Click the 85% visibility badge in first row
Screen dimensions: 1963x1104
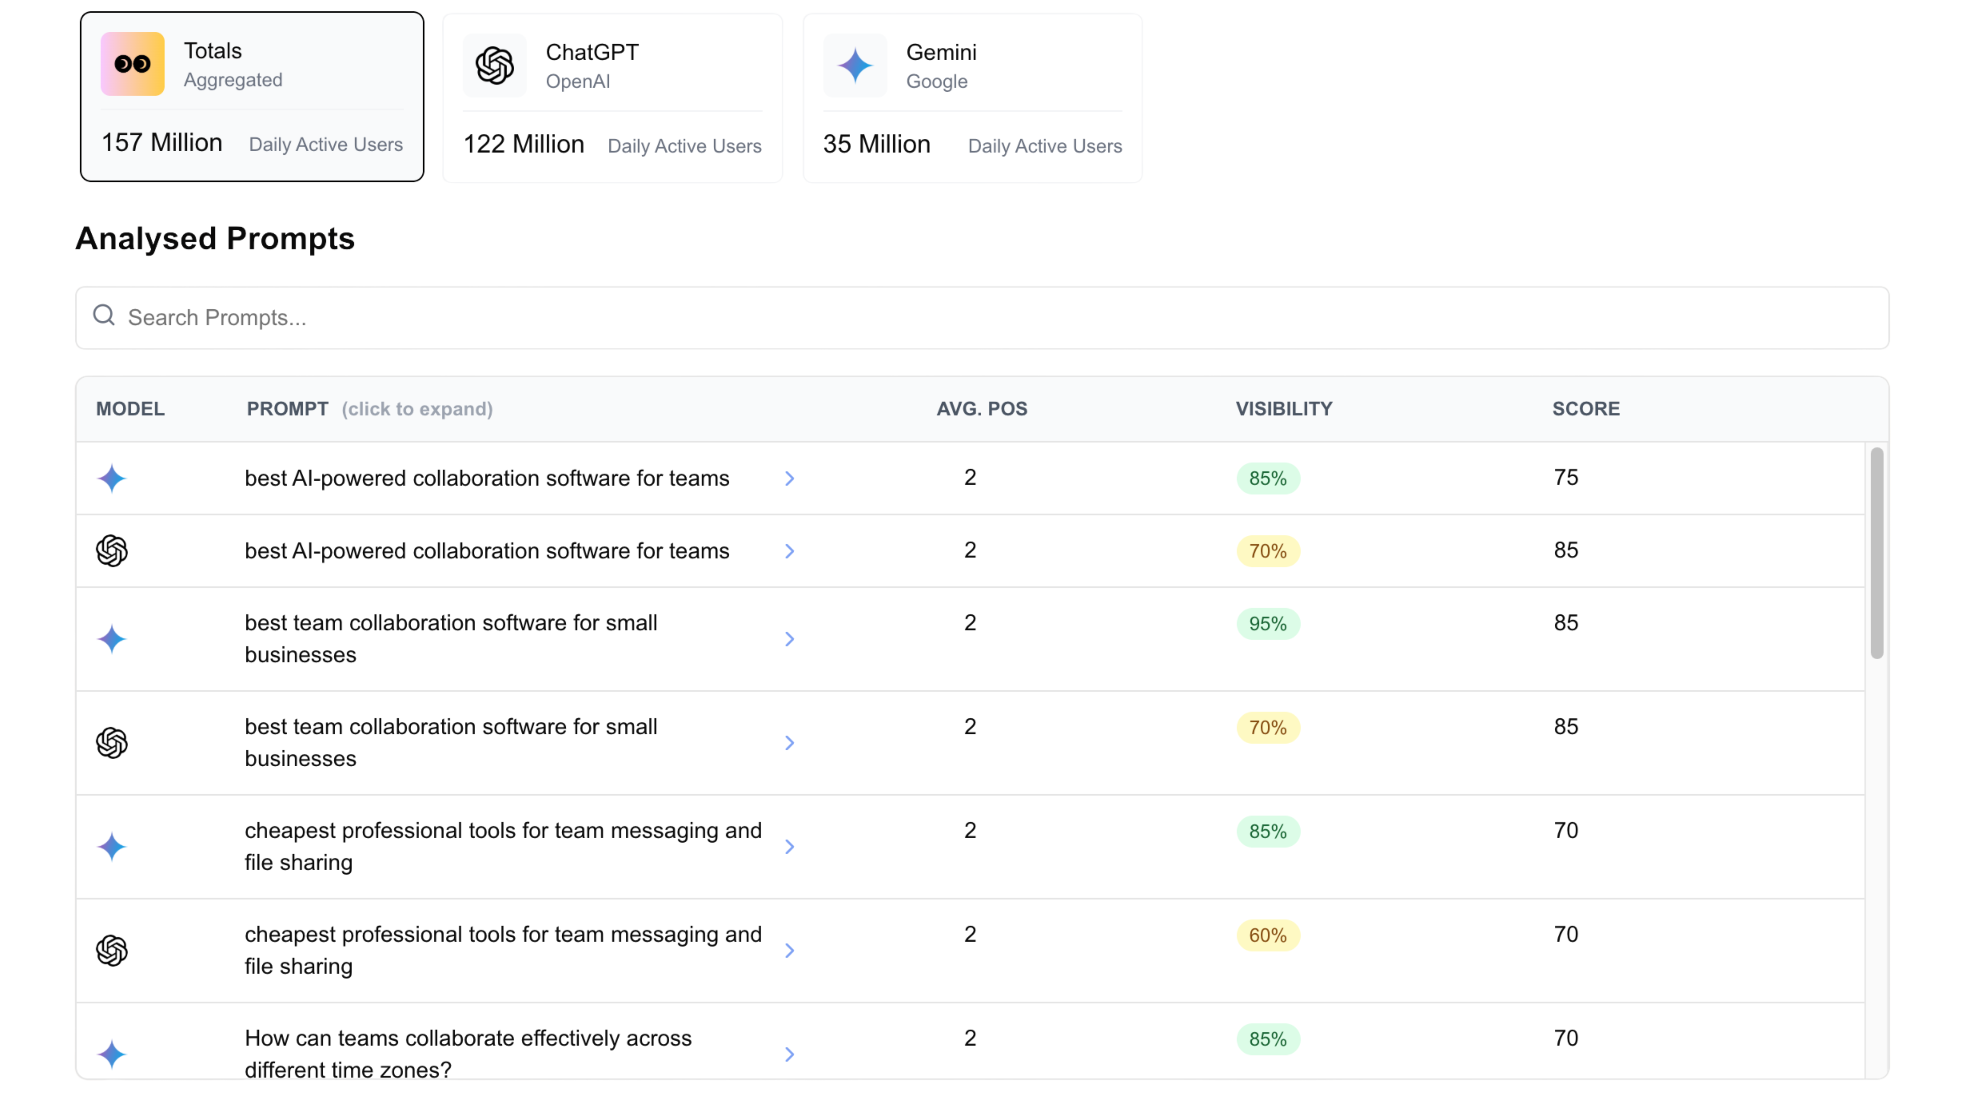click(1267, 478)
